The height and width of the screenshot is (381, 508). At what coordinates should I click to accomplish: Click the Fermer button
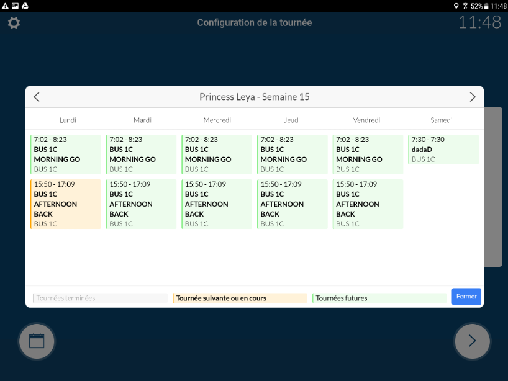pyautogui.click(x=466, y=297)
